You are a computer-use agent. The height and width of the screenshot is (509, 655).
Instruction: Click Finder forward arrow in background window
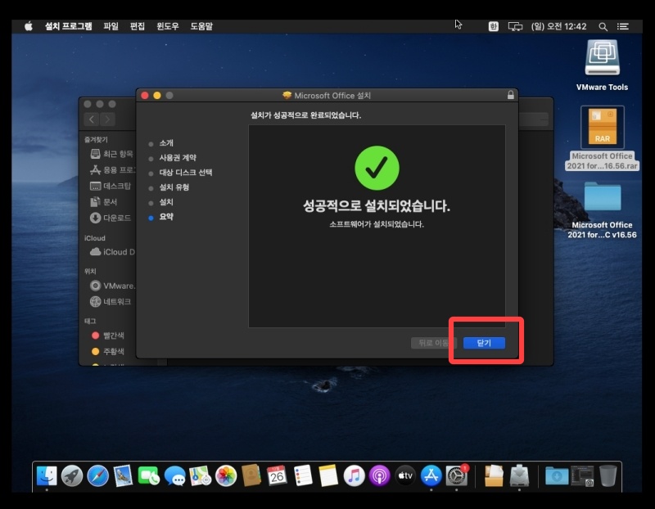(107, 119)
